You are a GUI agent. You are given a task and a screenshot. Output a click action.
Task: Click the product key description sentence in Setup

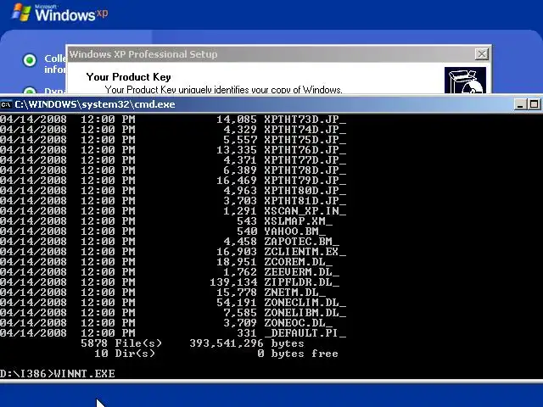pyautogui.click(x=223, y=90)
